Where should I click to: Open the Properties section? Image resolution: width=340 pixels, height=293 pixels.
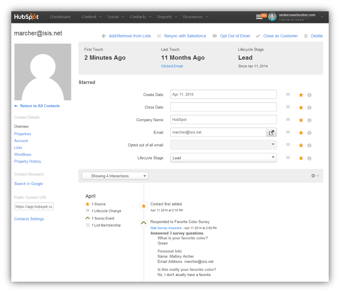23,134
